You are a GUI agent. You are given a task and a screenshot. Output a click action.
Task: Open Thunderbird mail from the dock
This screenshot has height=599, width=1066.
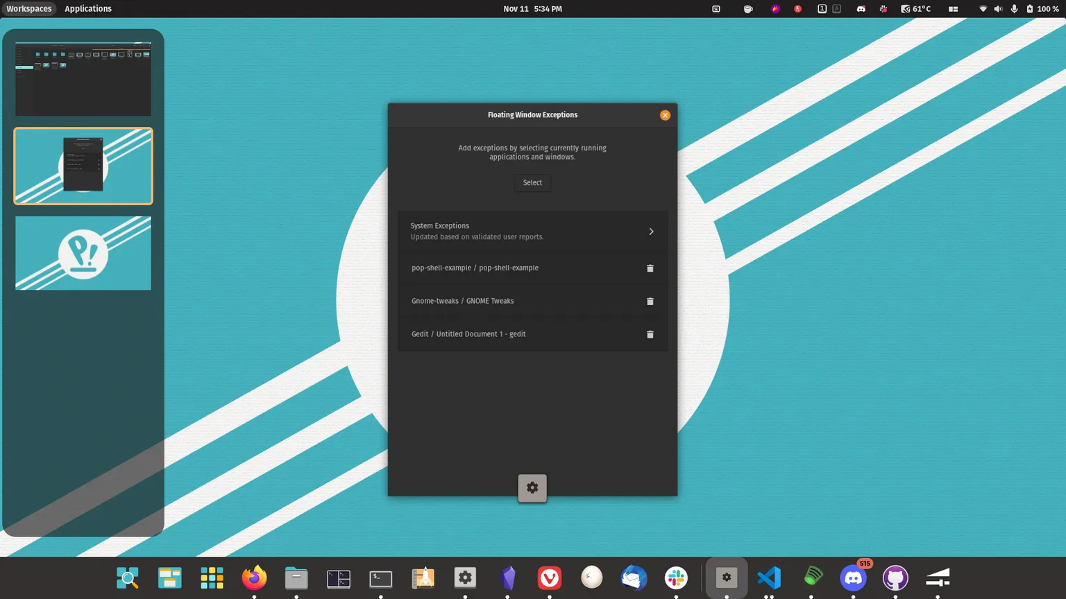pyautogui.click(x=634, y=578)
